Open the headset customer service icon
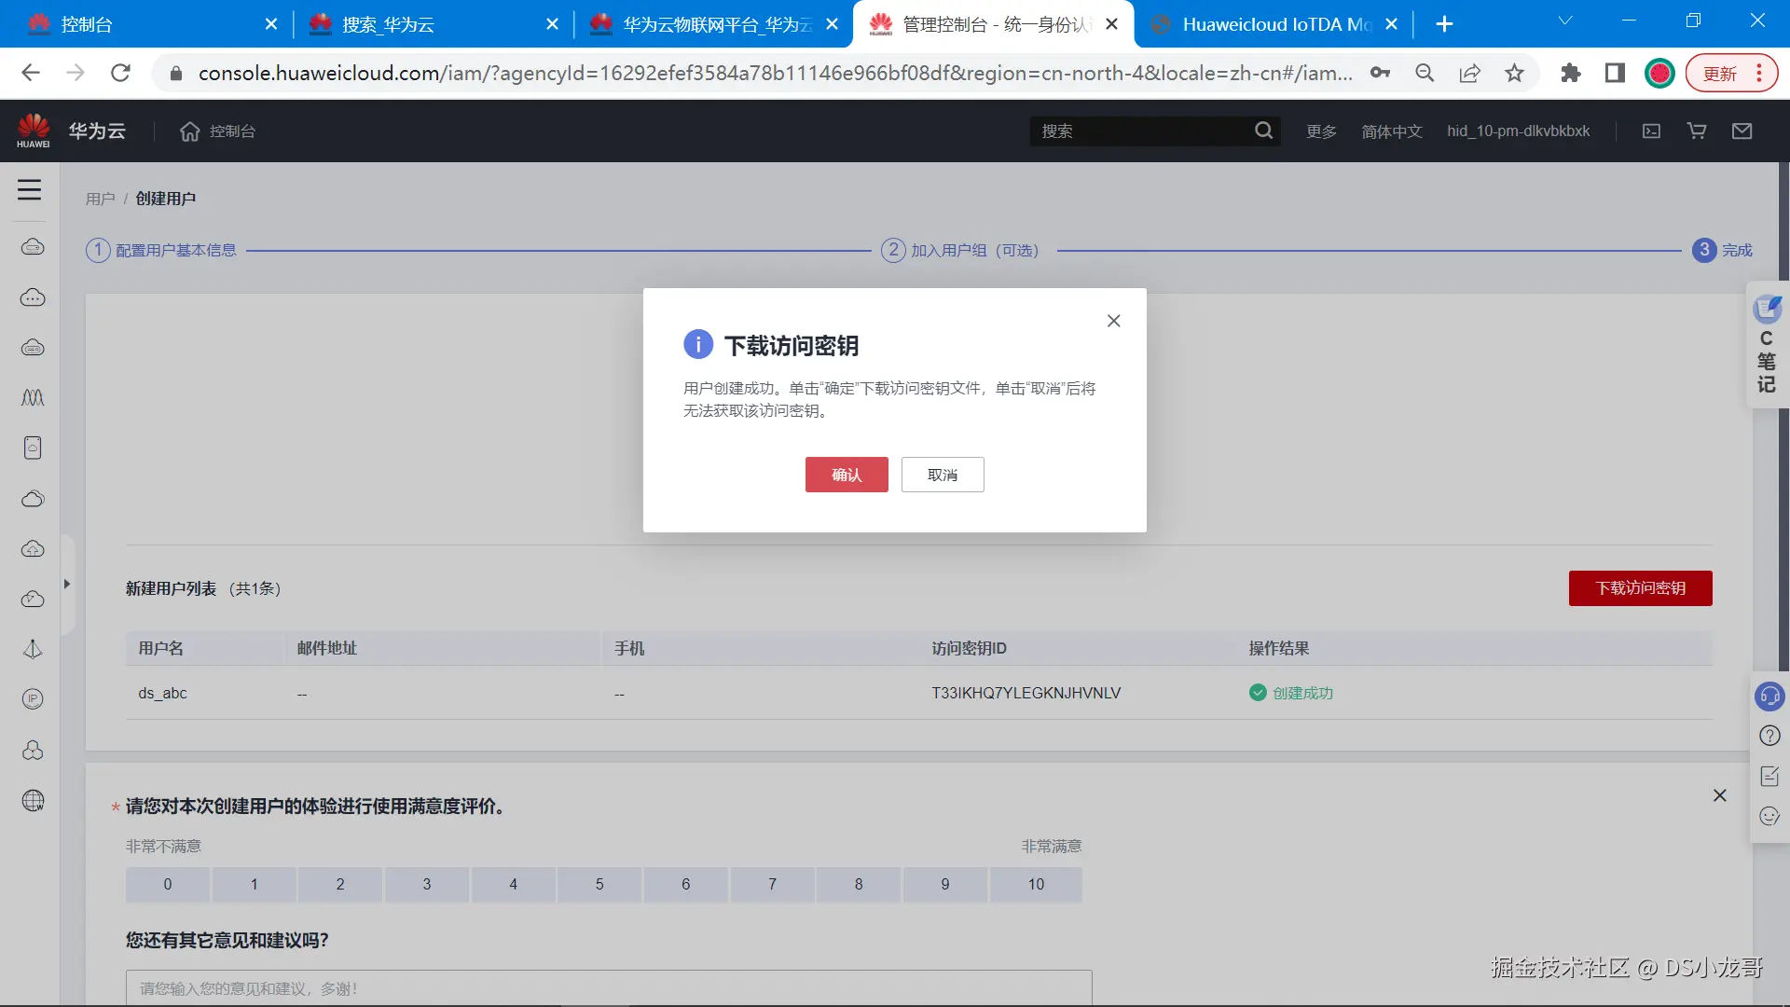1790x1007 pixels. pyautogui.click(x=1769, y=697)
